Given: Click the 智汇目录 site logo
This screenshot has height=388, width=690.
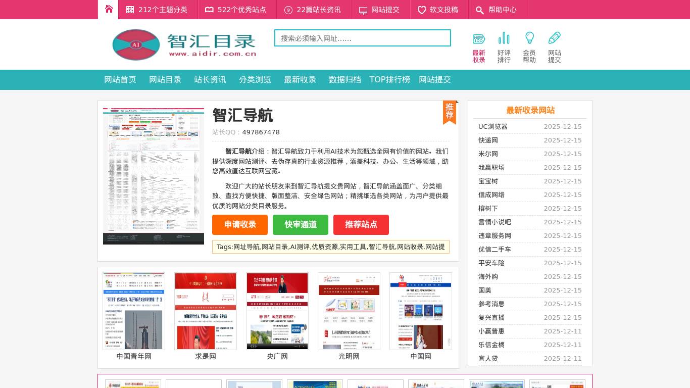Looking at the screenshot, I should point(184,44).
